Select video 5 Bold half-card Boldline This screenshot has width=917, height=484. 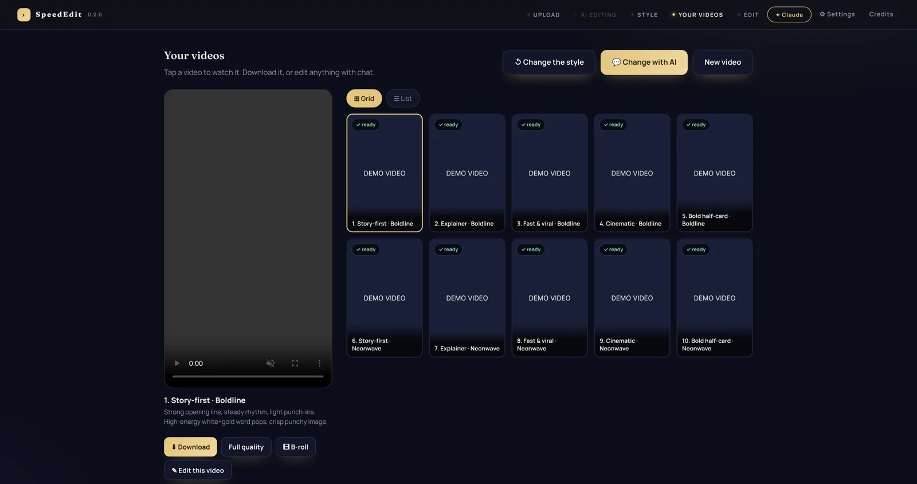point(715,173)
